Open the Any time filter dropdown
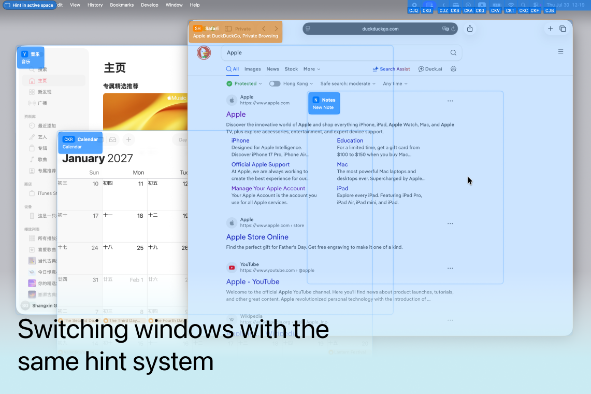 pos(395,84)
